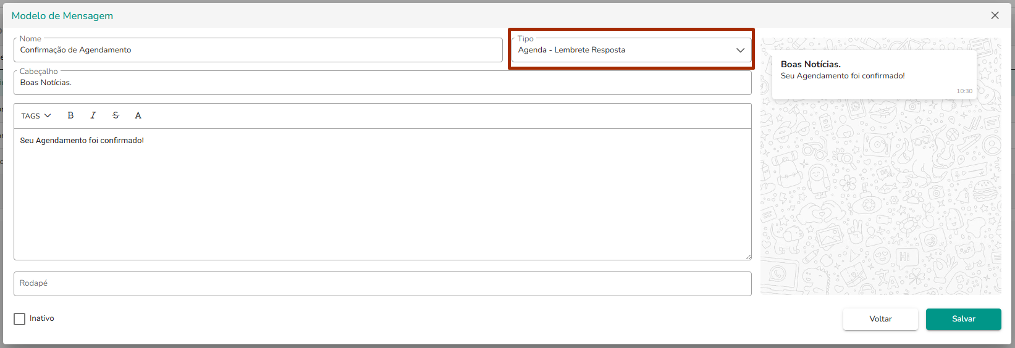Check the Inativo checkbox
Image resolution: width=1015 pixels, height=348 pixels.
pos(20,319)
